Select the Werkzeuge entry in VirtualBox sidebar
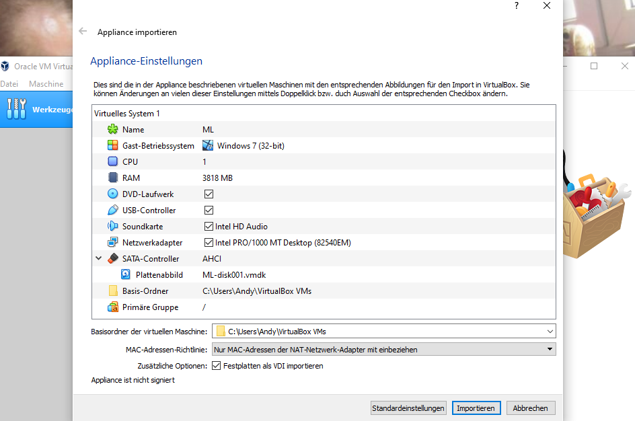 point(36,110)
